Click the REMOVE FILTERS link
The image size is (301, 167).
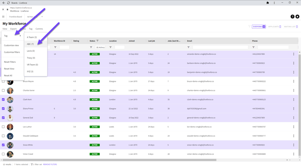(x=50, y=164)
